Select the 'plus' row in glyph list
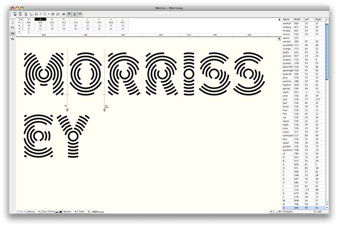 304,78
